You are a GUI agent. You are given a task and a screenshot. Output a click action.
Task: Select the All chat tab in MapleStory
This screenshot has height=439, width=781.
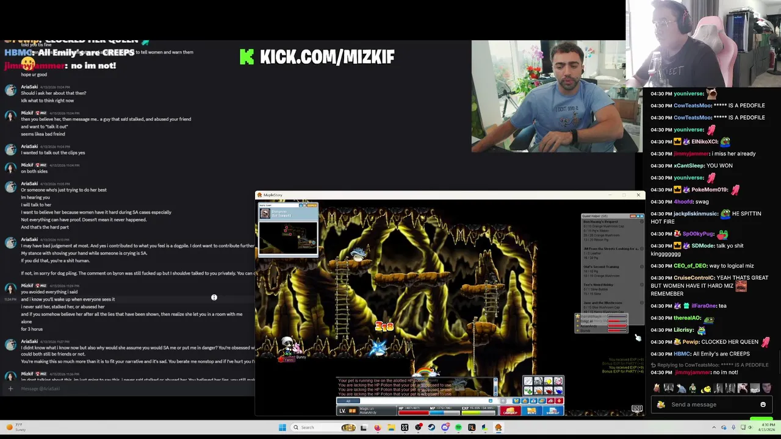tap(348, 401)
